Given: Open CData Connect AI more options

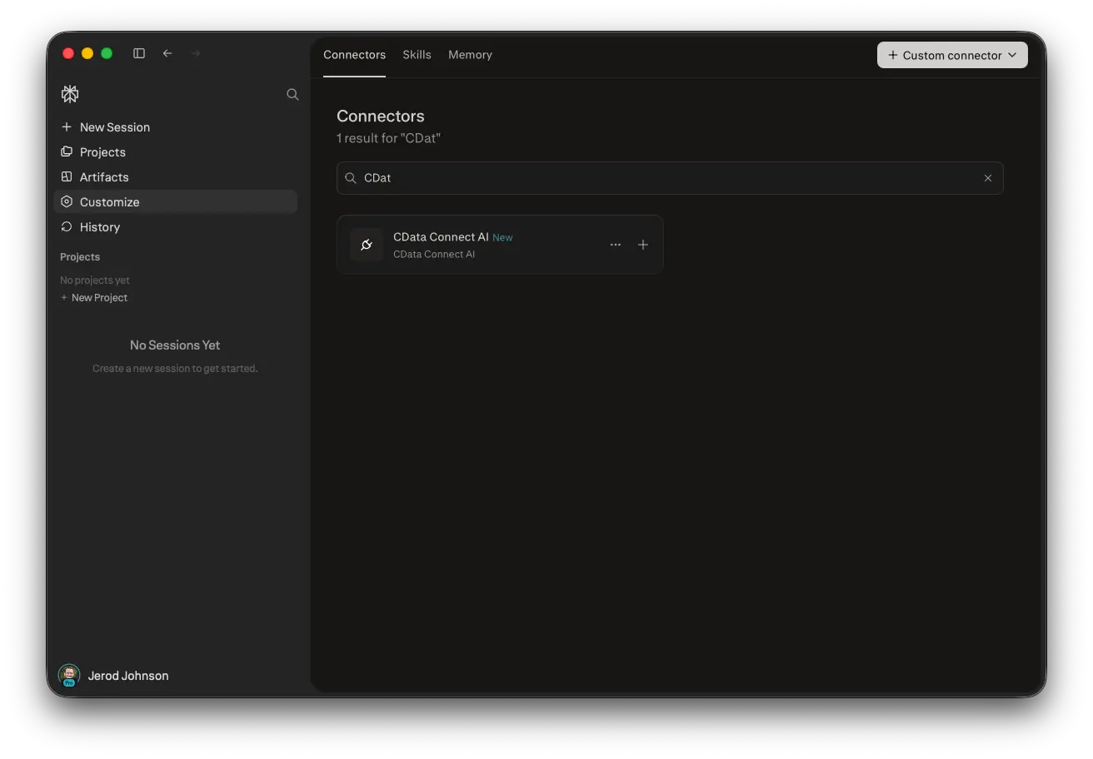Looking at the screenshot, I should pos(616,245).
